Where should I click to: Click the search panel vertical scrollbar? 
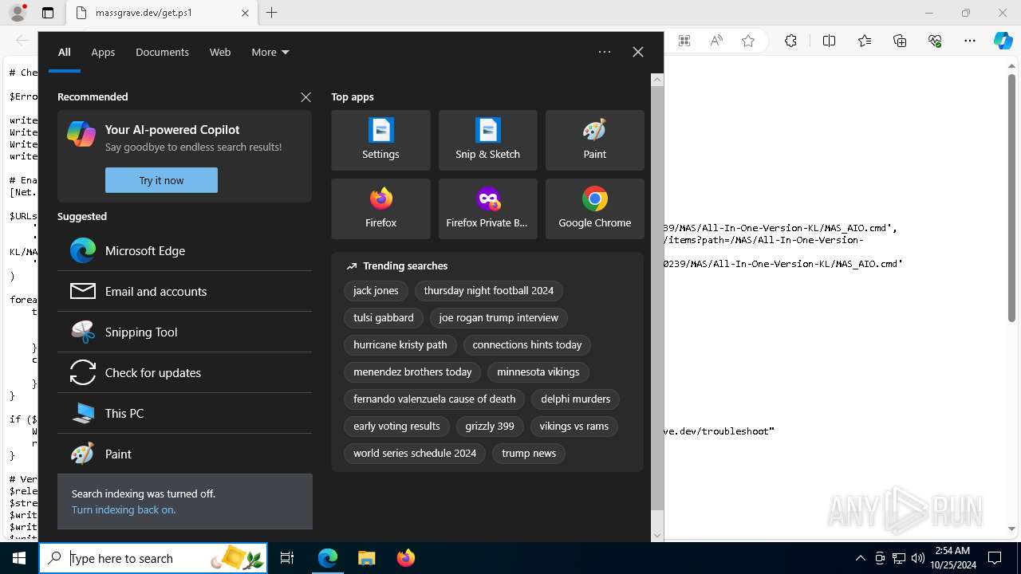click(x=657, y=308)
